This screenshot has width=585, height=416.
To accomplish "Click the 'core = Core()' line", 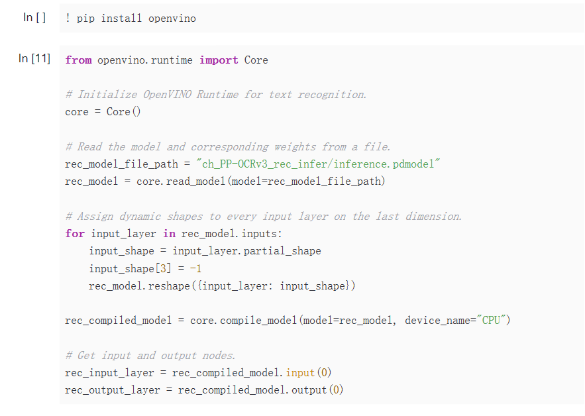I will pyautogui.click(x=103, y=111).
